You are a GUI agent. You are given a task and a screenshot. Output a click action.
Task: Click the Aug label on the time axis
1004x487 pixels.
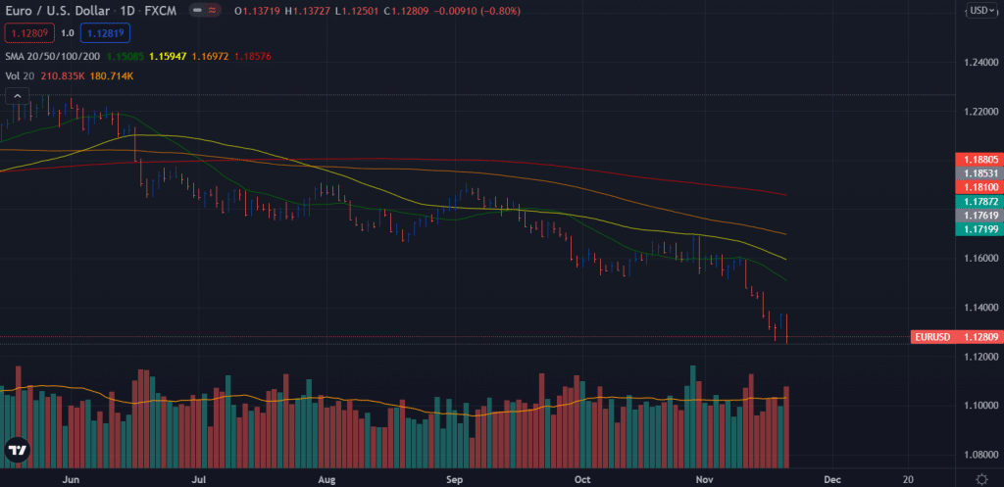click(x=326, y=479)
